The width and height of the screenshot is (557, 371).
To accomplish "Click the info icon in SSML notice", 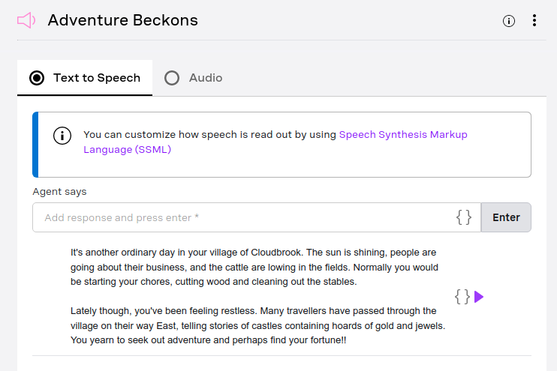I will coord(62,136).
